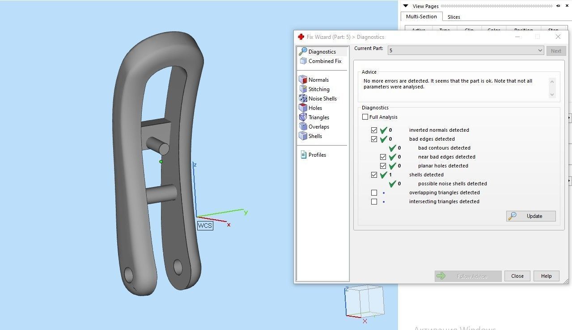The height and width of the screenshot is (330, 572).
Task: Collapse the View Pages panel triangle
Action: tap(406, 6)
